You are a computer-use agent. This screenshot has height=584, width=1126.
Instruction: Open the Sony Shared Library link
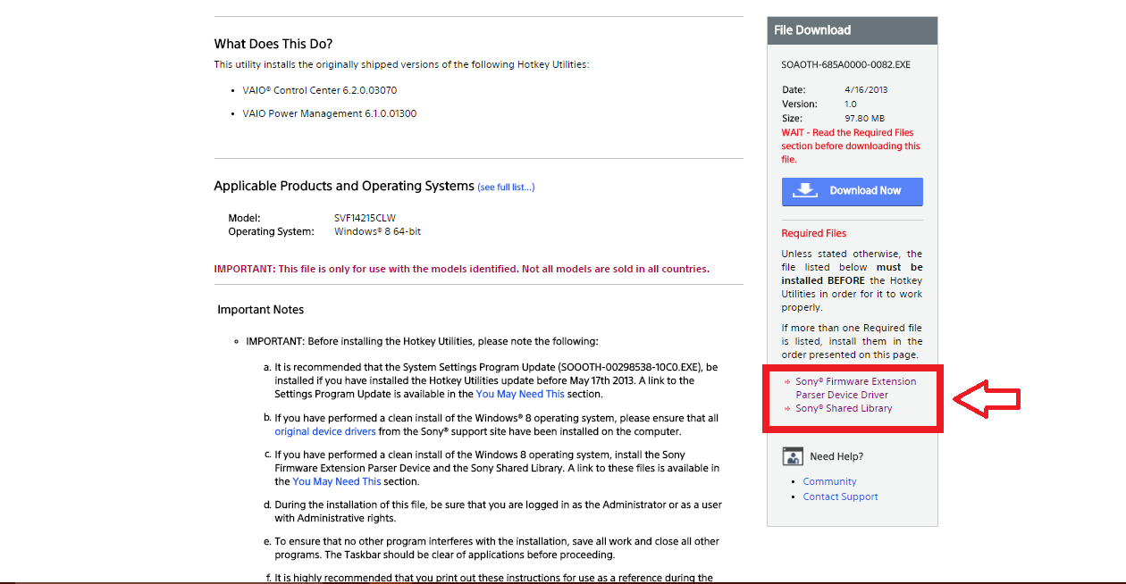pos(844,408)
